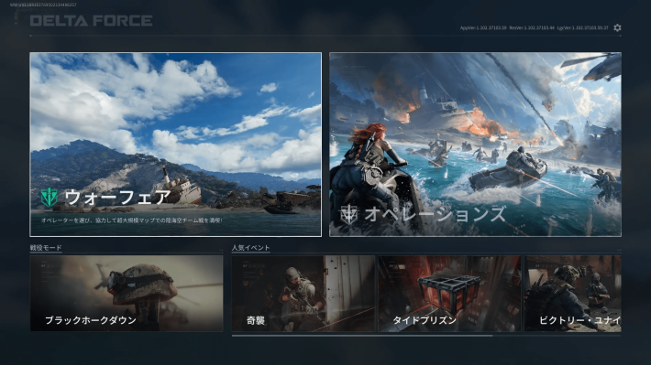Click the 人気イベント horizontal scrollbar
The width and height of the screenshot is (651, 365).
[362, 336]
